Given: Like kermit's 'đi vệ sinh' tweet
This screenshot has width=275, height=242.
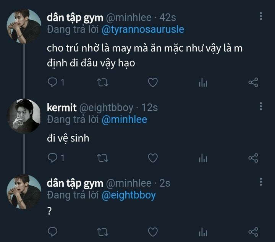Looking at the screenshot, I should pyautogui.click(x=153, y=158).
